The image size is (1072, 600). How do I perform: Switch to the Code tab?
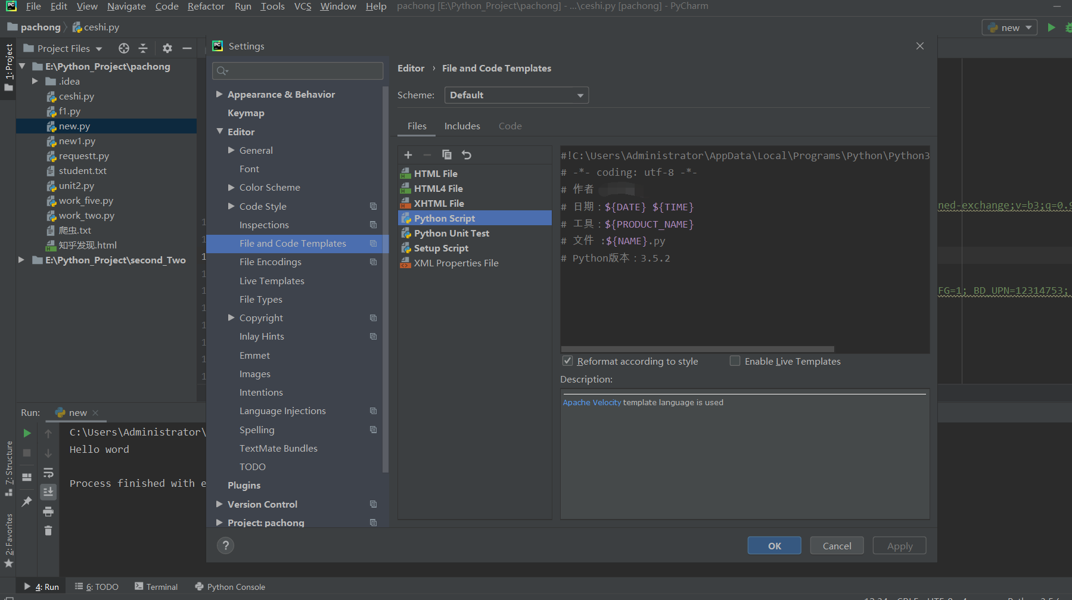coord(510,126)
